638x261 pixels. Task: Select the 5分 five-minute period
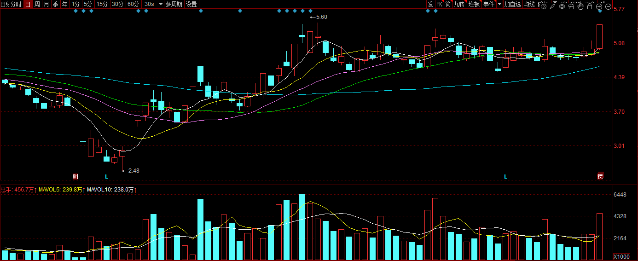click(x=88, y=4)
